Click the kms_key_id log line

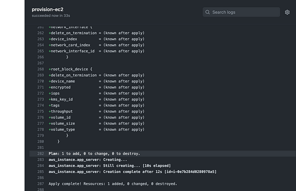[x=96, y=99]
